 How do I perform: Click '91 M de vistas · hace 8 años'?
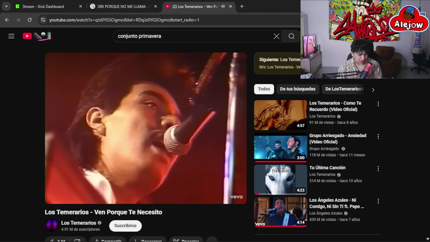(334, 123)
